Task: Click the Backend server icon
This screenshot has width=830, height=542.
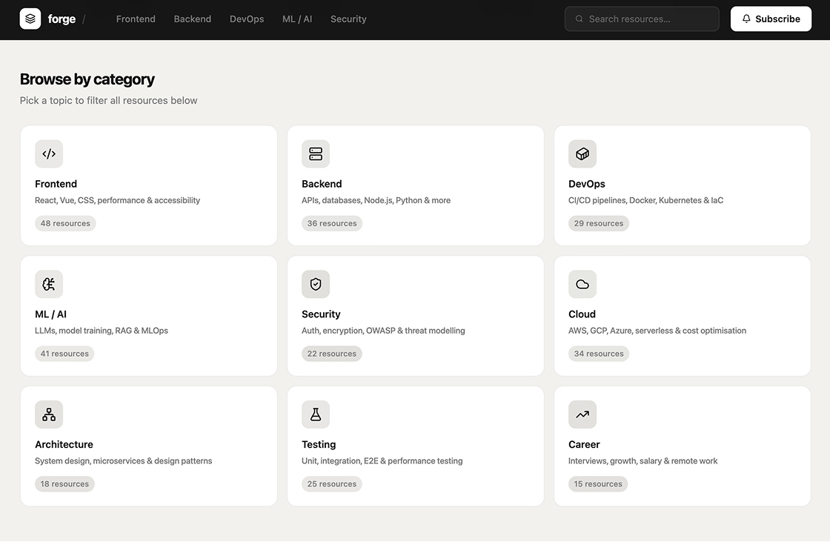Action: point(316,153)
